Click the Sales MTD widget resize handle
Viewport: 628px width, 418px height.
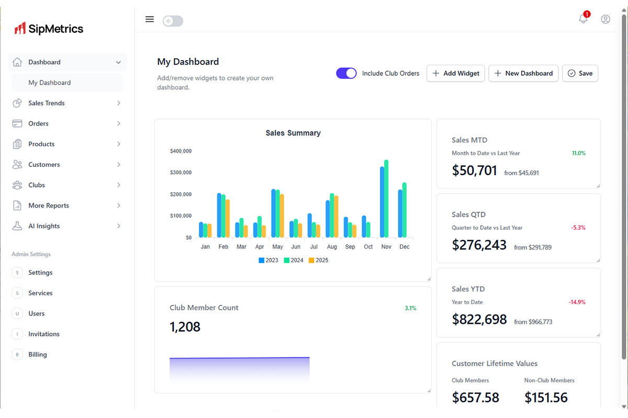(598, 185)
